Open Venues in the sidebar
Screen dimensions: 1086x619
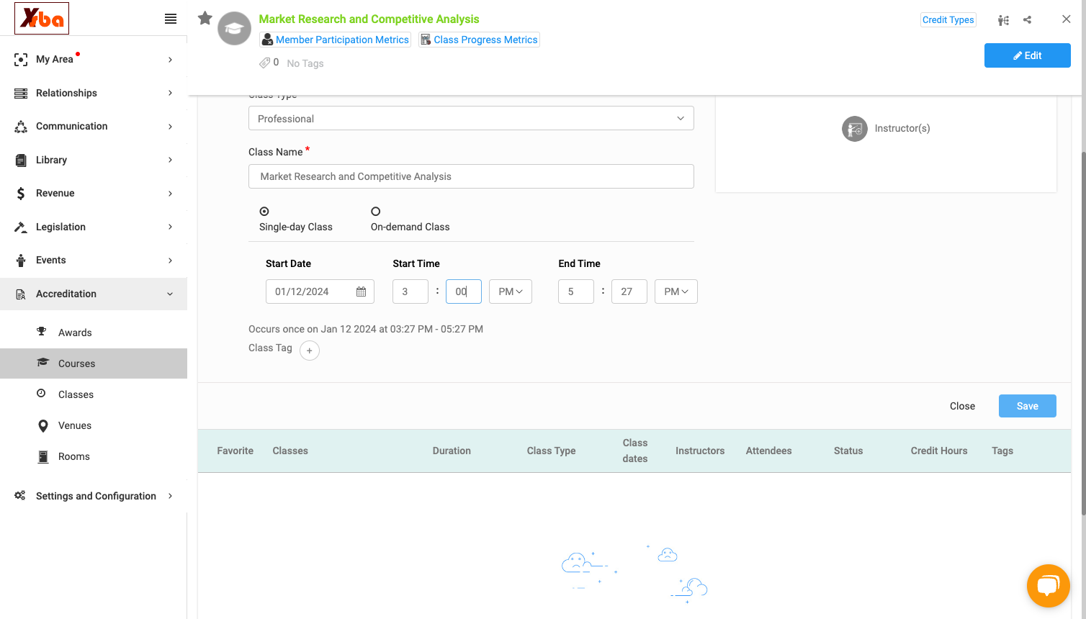tap(75, 425)
